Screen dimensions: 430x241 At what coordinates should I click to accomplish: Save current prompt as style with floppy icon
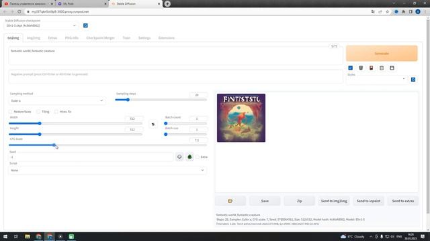[392, 68]
